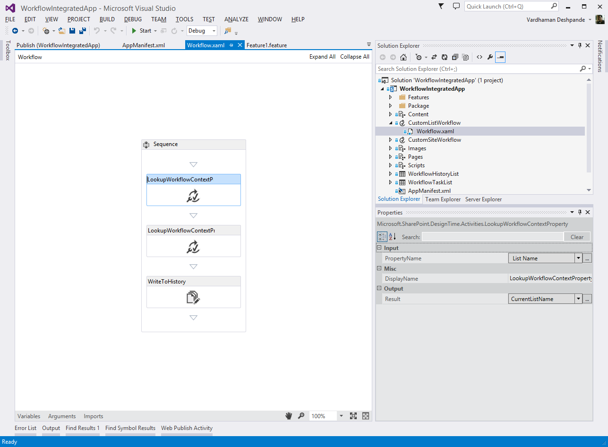Click the Start debugging button
This screenshot has height=447, width=608.
click(141, 31)
